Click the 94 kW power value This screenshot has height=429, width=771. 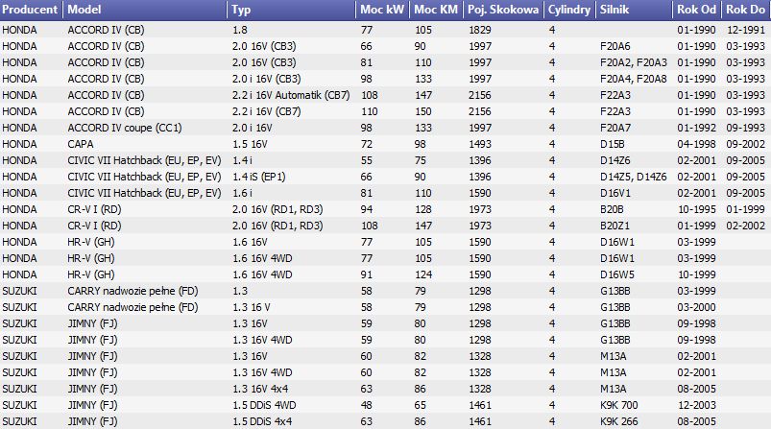pyautogui.click(x=367, y=209)
